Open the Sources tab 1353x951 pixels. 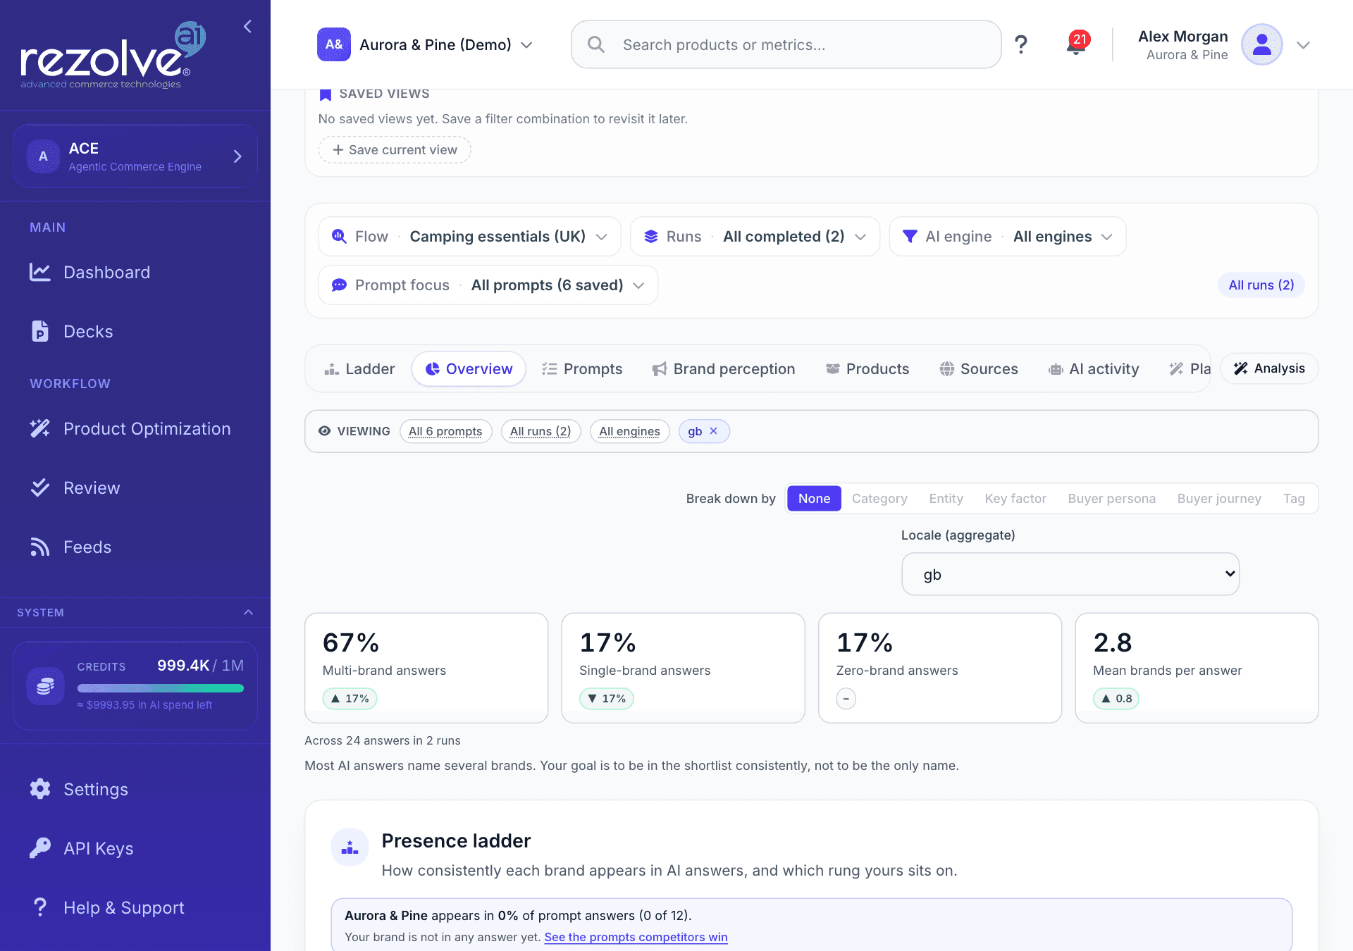979,369
